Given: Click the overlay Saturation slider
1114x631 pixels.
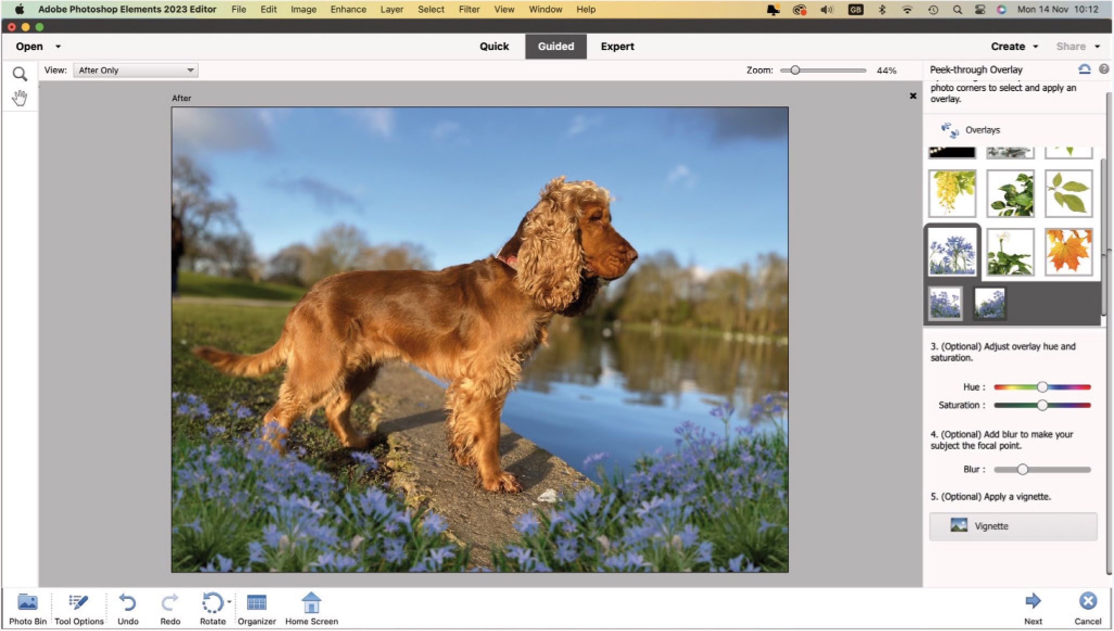Looking at the screenshot, I should (1042, 405).
